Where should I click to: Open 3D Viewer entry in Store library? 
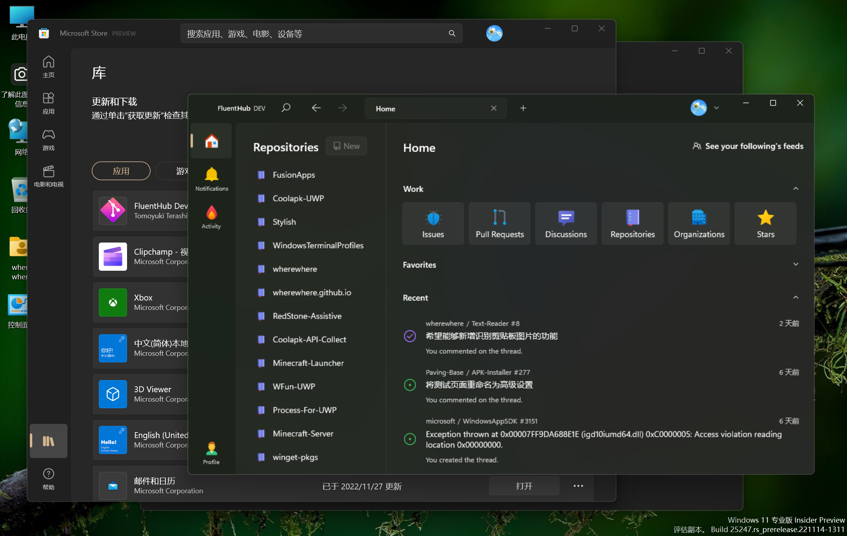140,394
